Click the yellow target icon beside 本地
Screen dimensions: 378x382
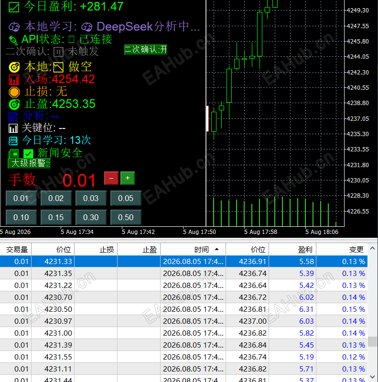(14, 67)
